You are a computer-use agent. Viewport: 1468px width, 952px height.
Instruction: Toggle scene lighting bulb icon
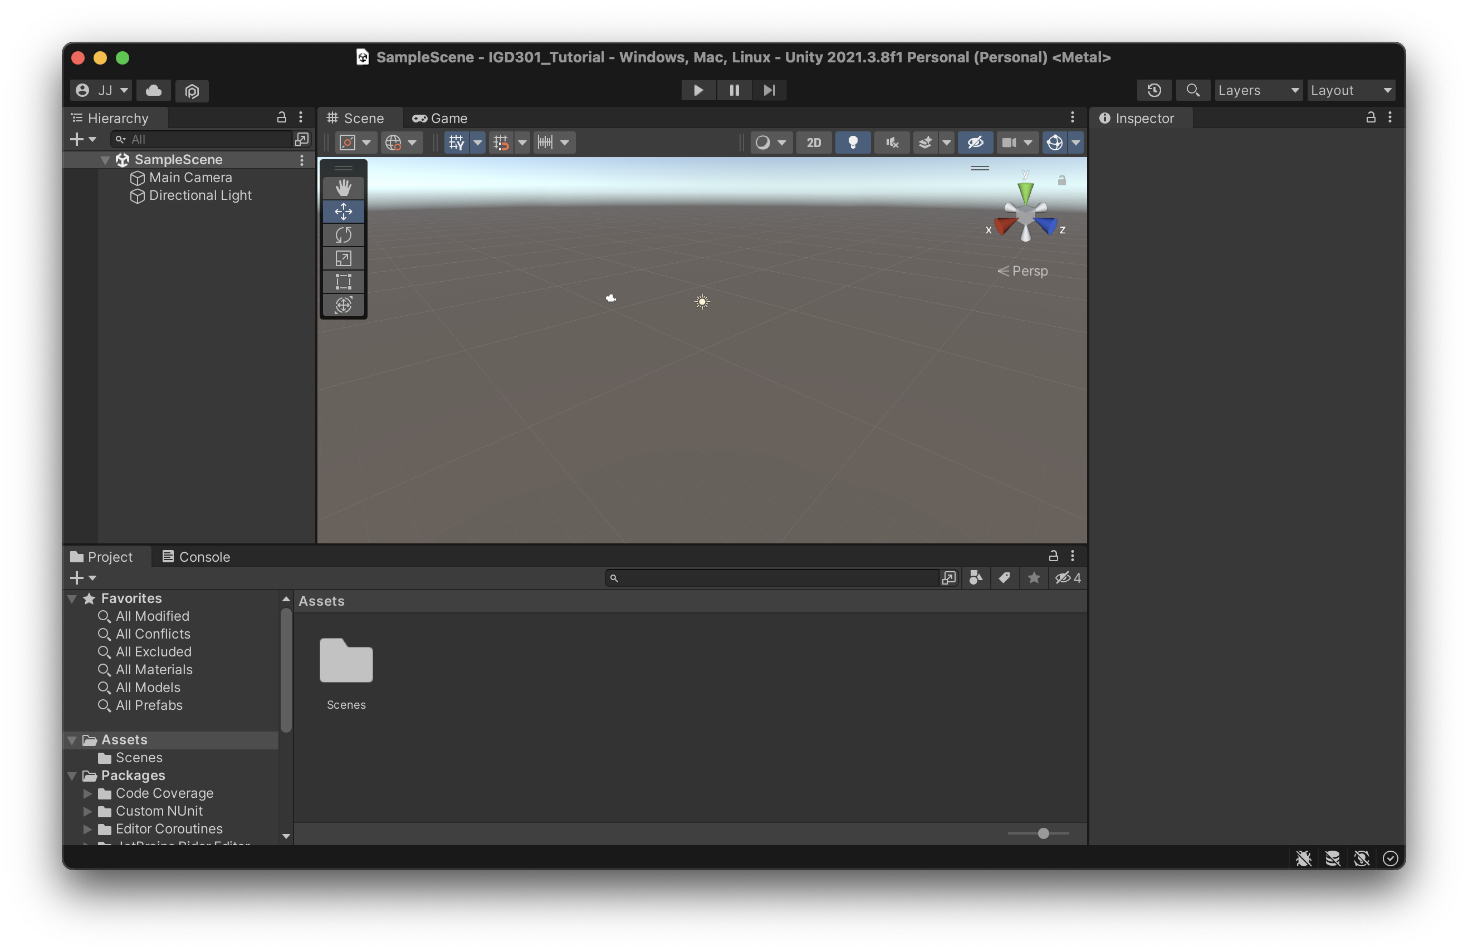pos(853,143)
